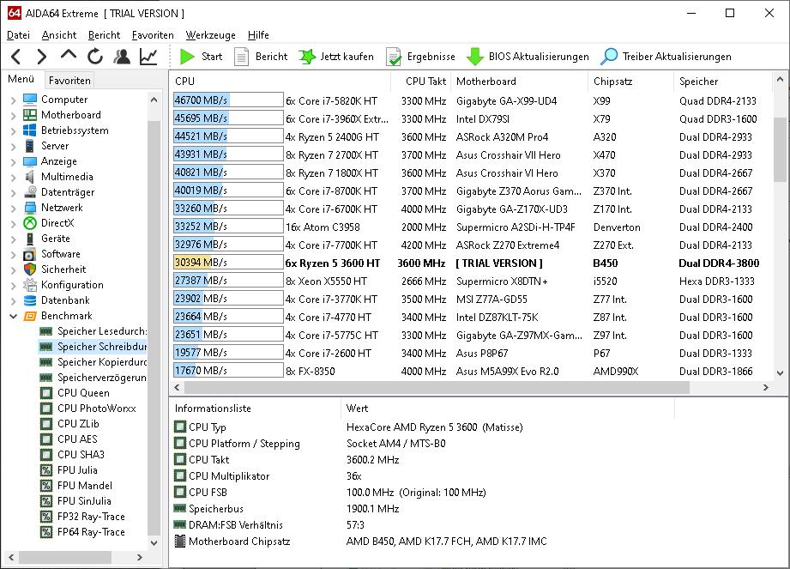
Task: Open FPU Julia benchmark icon
Action: click(46, 470)
